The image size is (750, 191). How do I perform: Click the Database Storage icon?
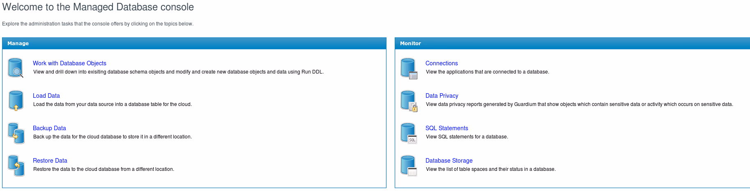(x=409, y=166)
